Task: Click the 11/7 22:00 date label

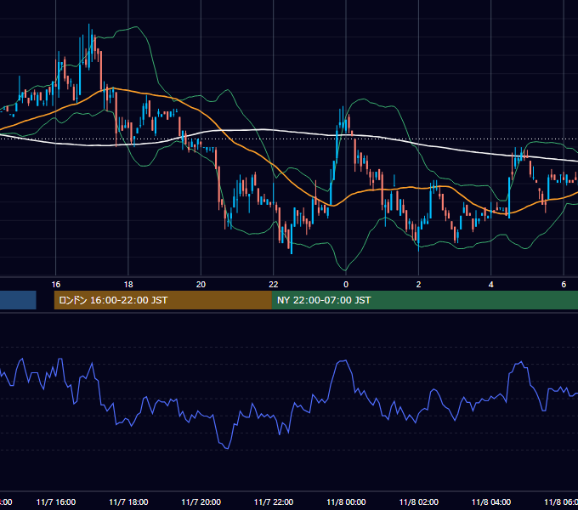Action: click(274, 502)
